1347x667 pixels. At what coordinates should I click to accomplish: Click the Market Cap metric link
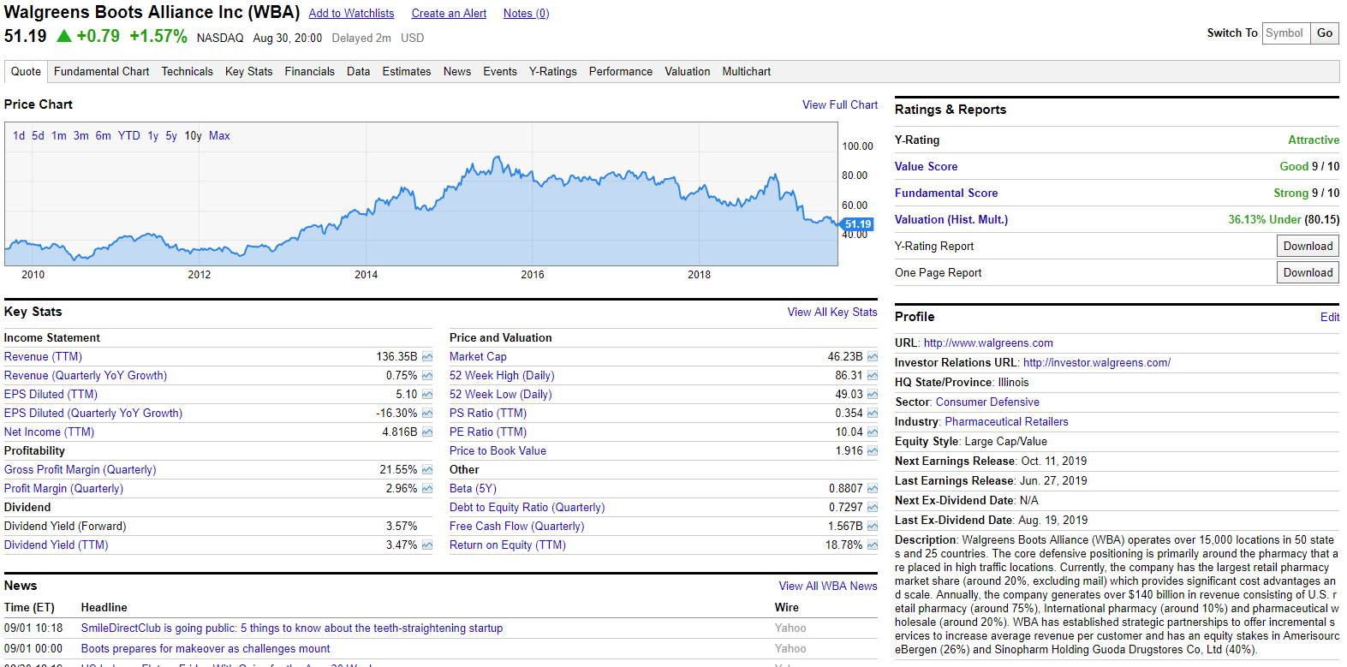(478, 357)
